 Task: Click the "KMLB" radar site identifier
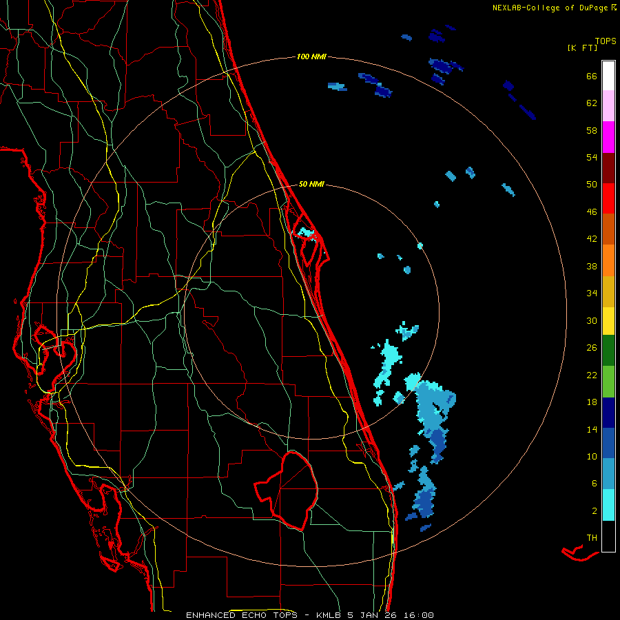[x=329, y=615]
